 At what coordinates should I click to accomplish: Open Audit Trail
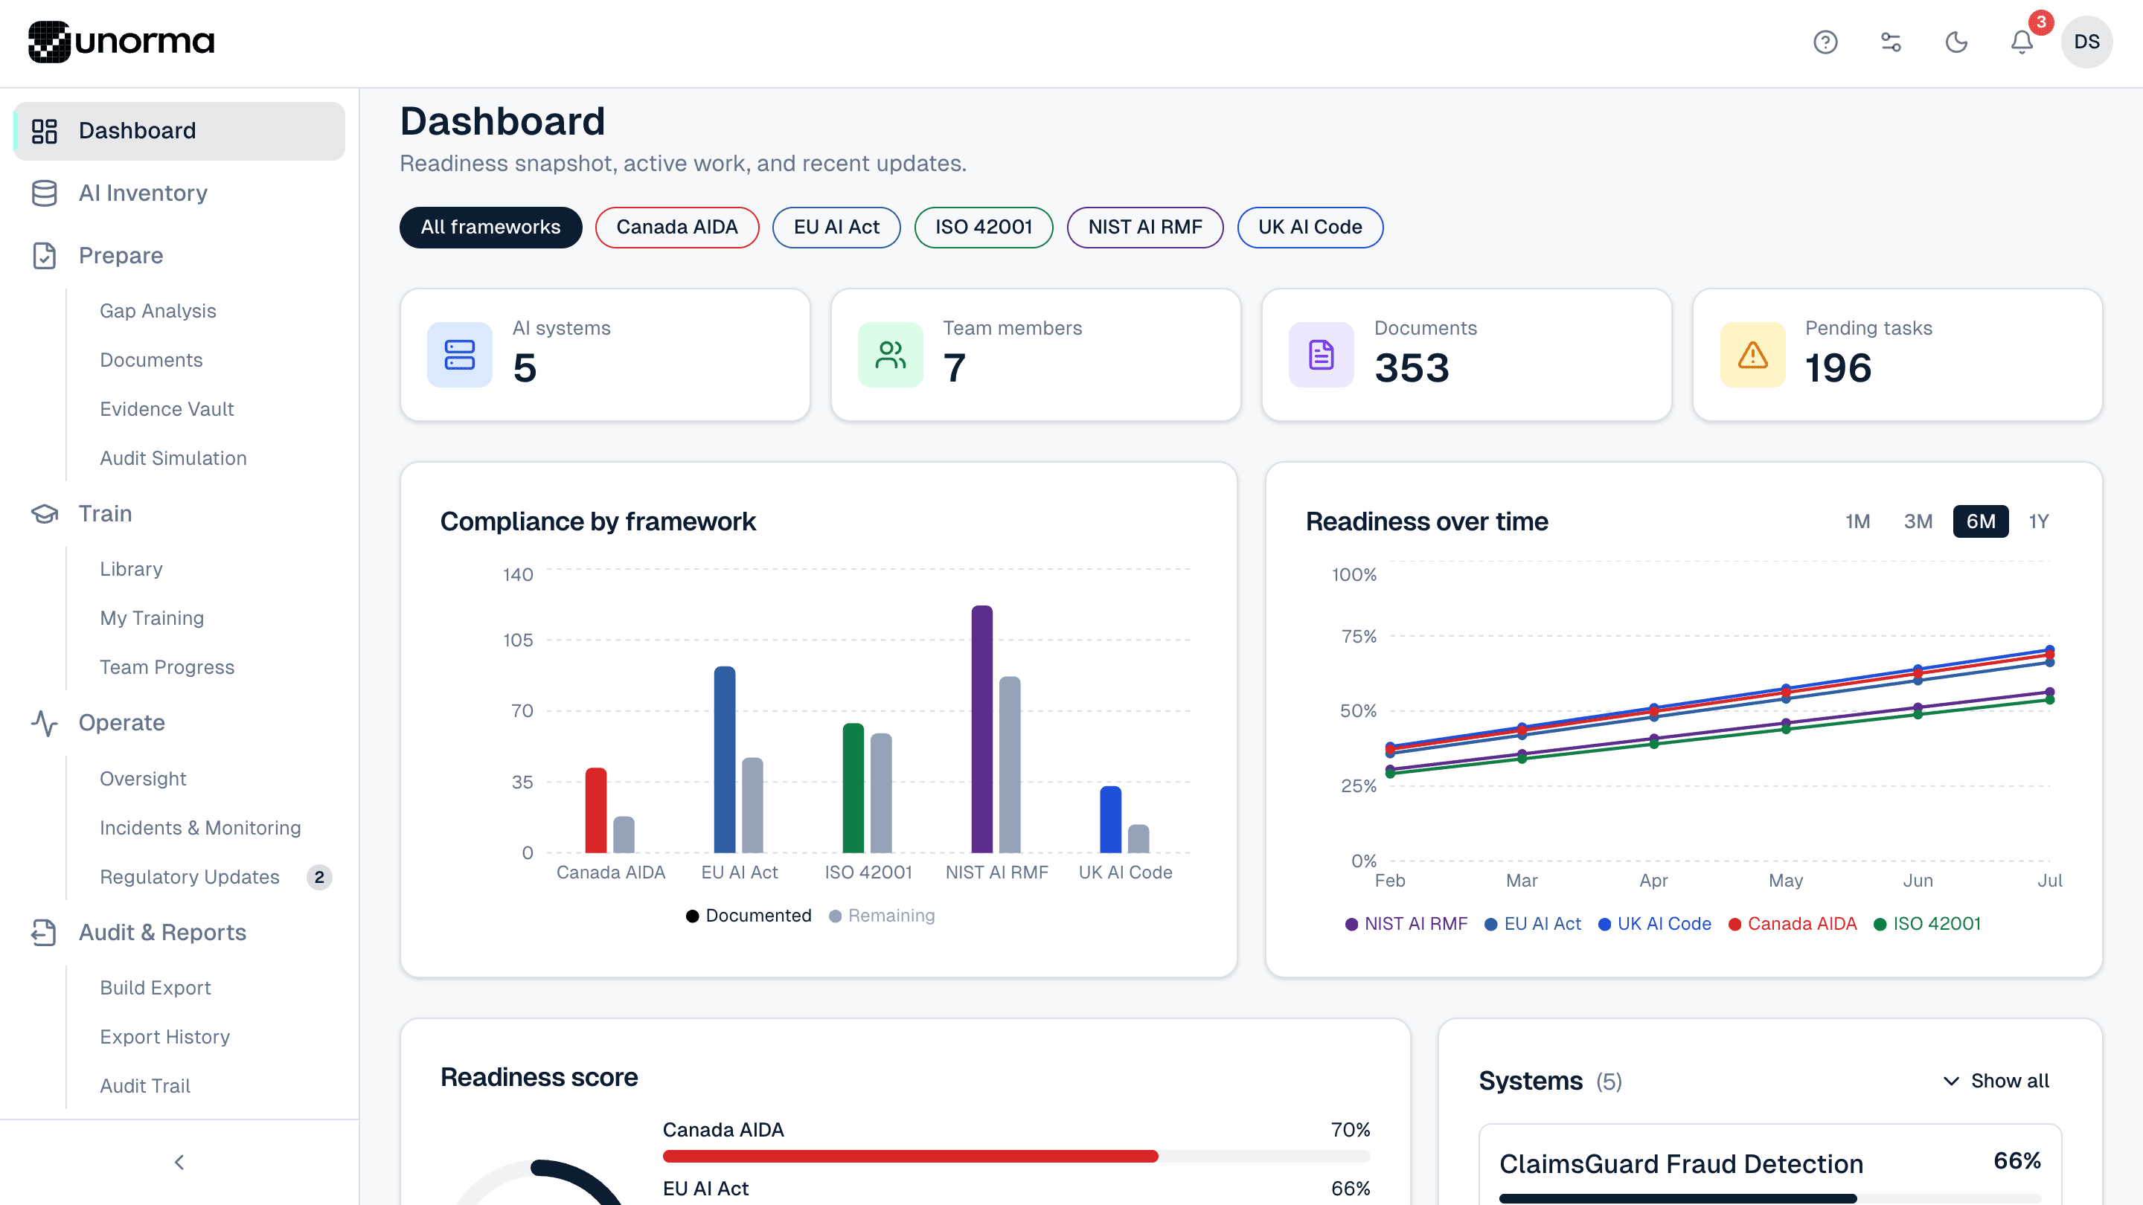click(x=146, y=1085)
